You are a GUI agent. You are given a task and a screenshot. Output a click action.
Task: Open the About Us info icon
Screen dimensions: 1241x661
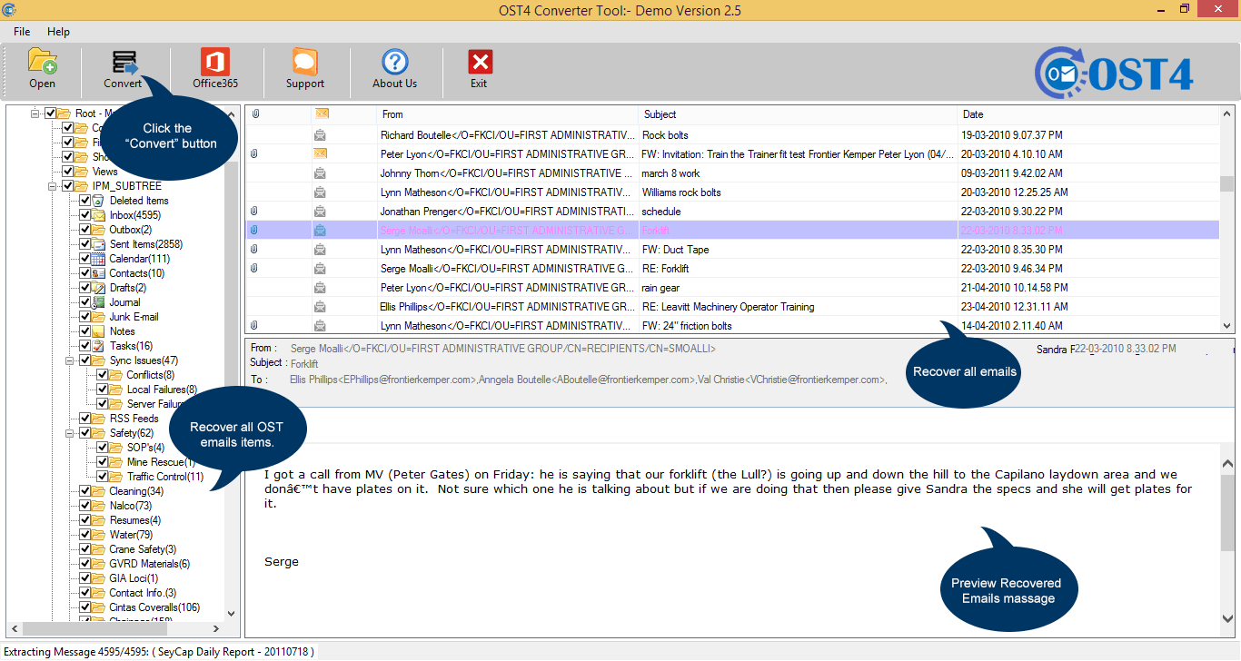394,62
